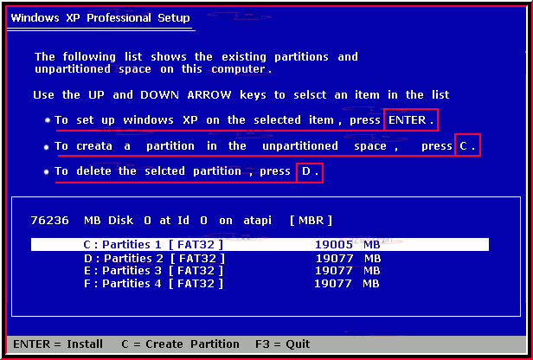
Task: Select the F: Partities 4 FAT32 row
Action: point(232,284)
